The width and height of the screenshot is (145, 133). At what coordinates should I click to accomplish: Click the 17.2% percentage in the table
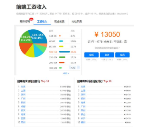click(x=73, y=57)
